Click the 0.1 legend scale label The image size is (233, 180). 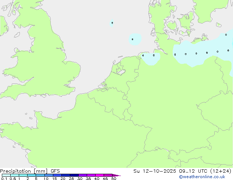point(4,179)
